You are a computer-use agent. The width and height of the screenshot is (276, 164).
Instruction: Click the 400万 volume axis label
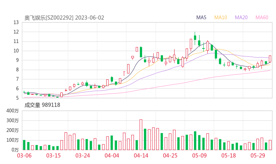pos(13,111)
